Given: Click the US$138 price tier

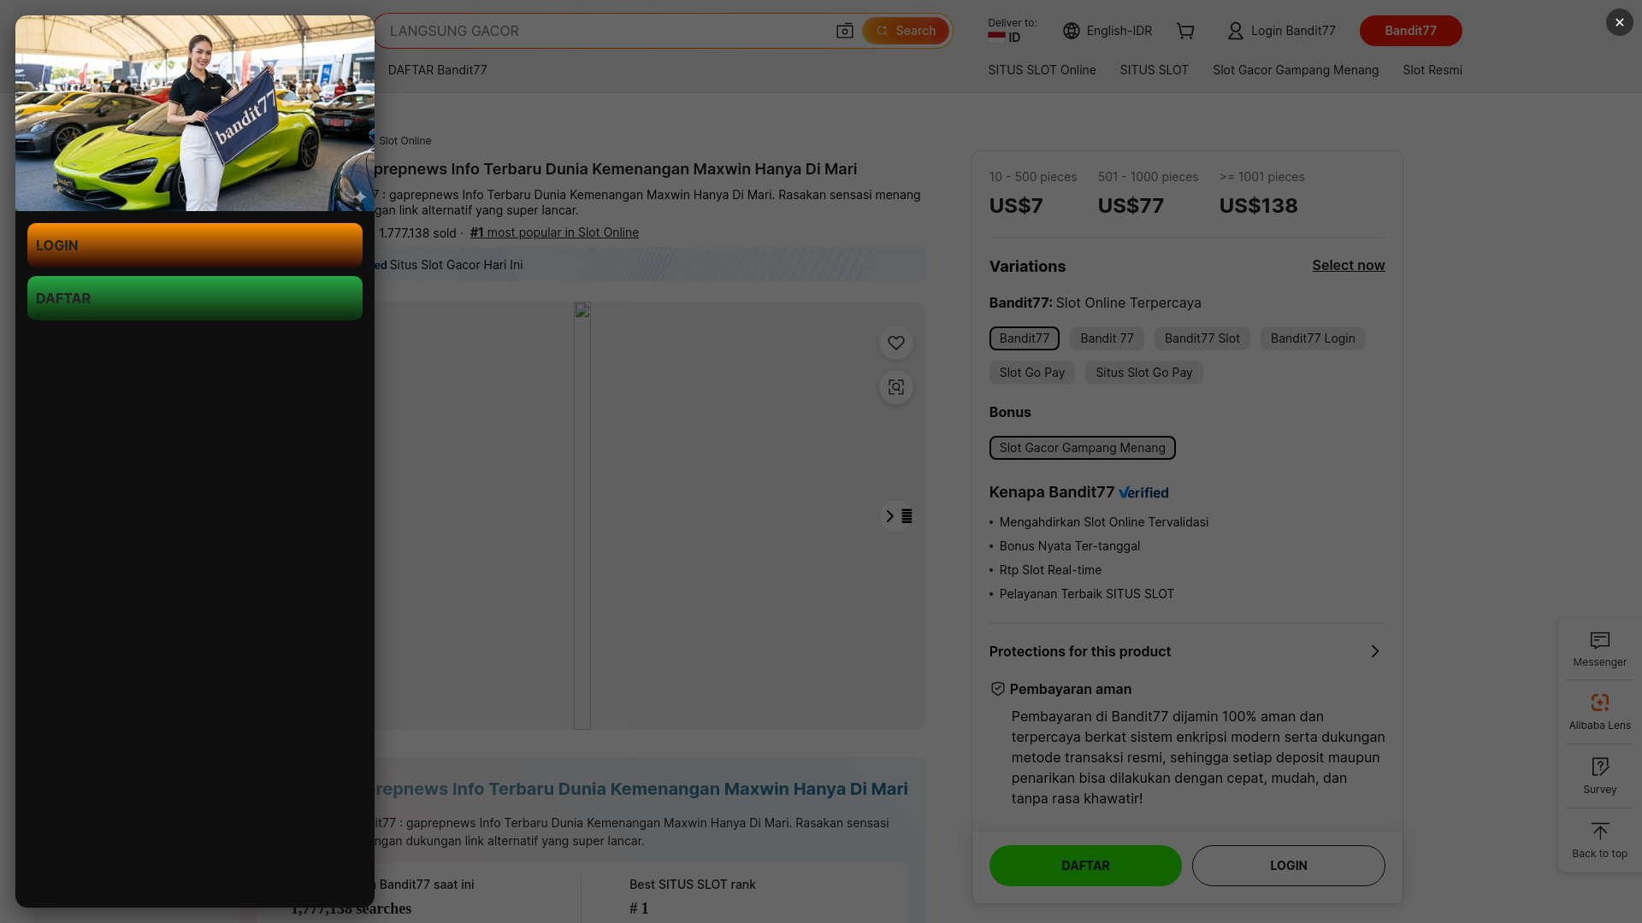Looking at the screenshot, I should (x=1258, y=206).
